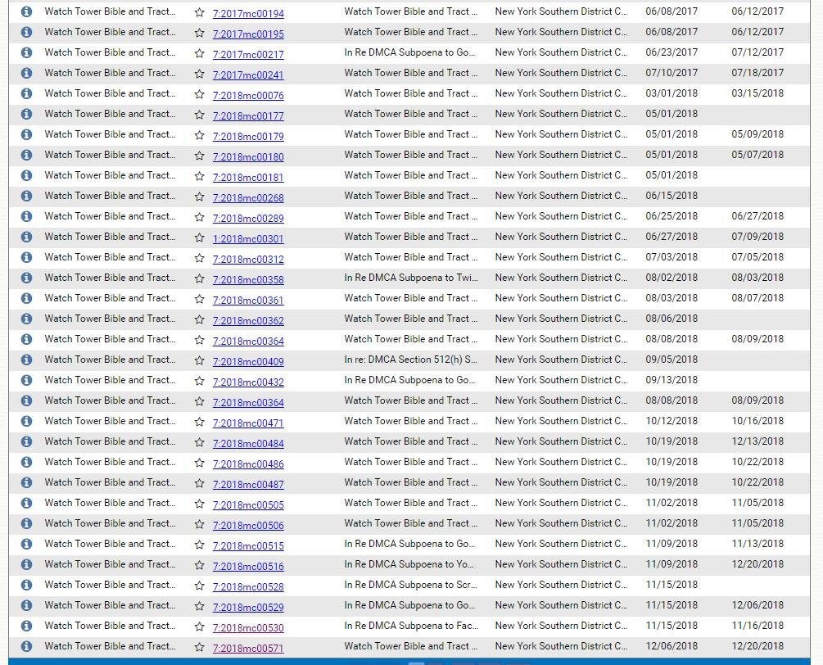Toggle star for case 7:2018mc00181
This screenshot has width=823, height=665.
click(x=200, y=176)
